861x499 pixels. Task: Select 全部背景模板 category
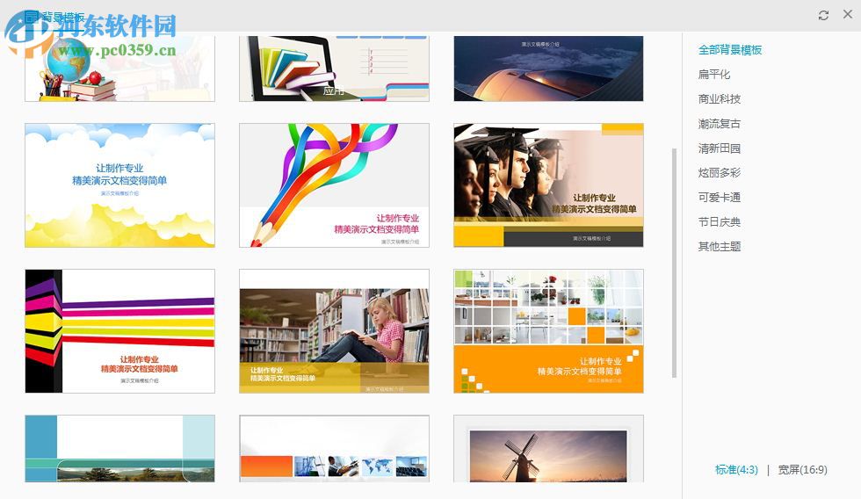(730, 50)
